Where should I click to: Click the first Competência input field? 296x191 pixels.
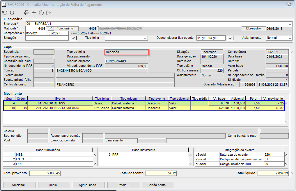[x=36, y=33]
